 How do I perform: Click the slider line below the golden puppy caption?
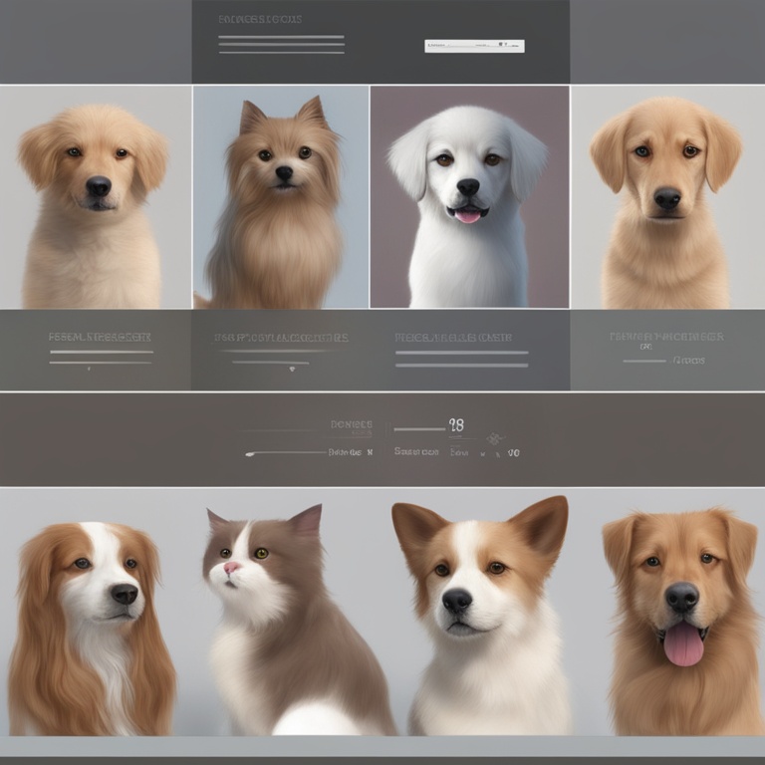pyautogui.click(x=101, y=352)
